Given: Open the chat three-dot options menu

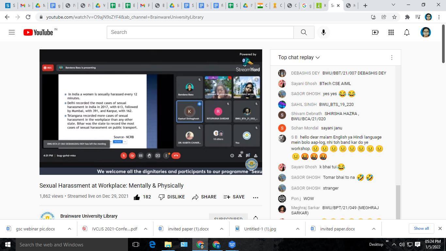Looking at the screenshot, I should point(391,58).
